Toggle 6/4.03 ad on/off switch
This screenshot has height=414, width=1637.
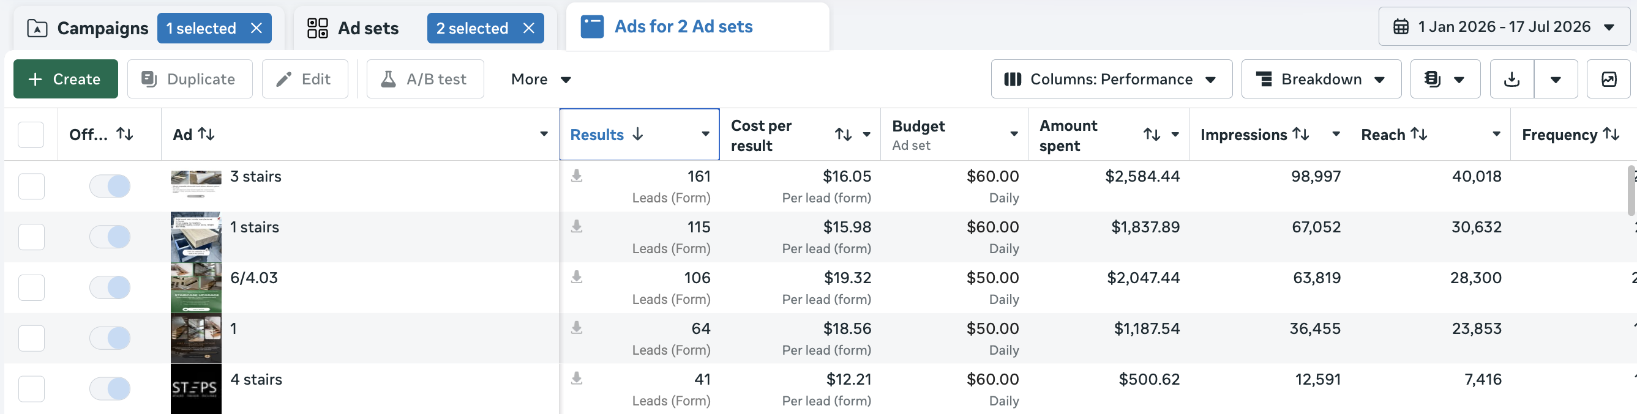tap(110, 287)
